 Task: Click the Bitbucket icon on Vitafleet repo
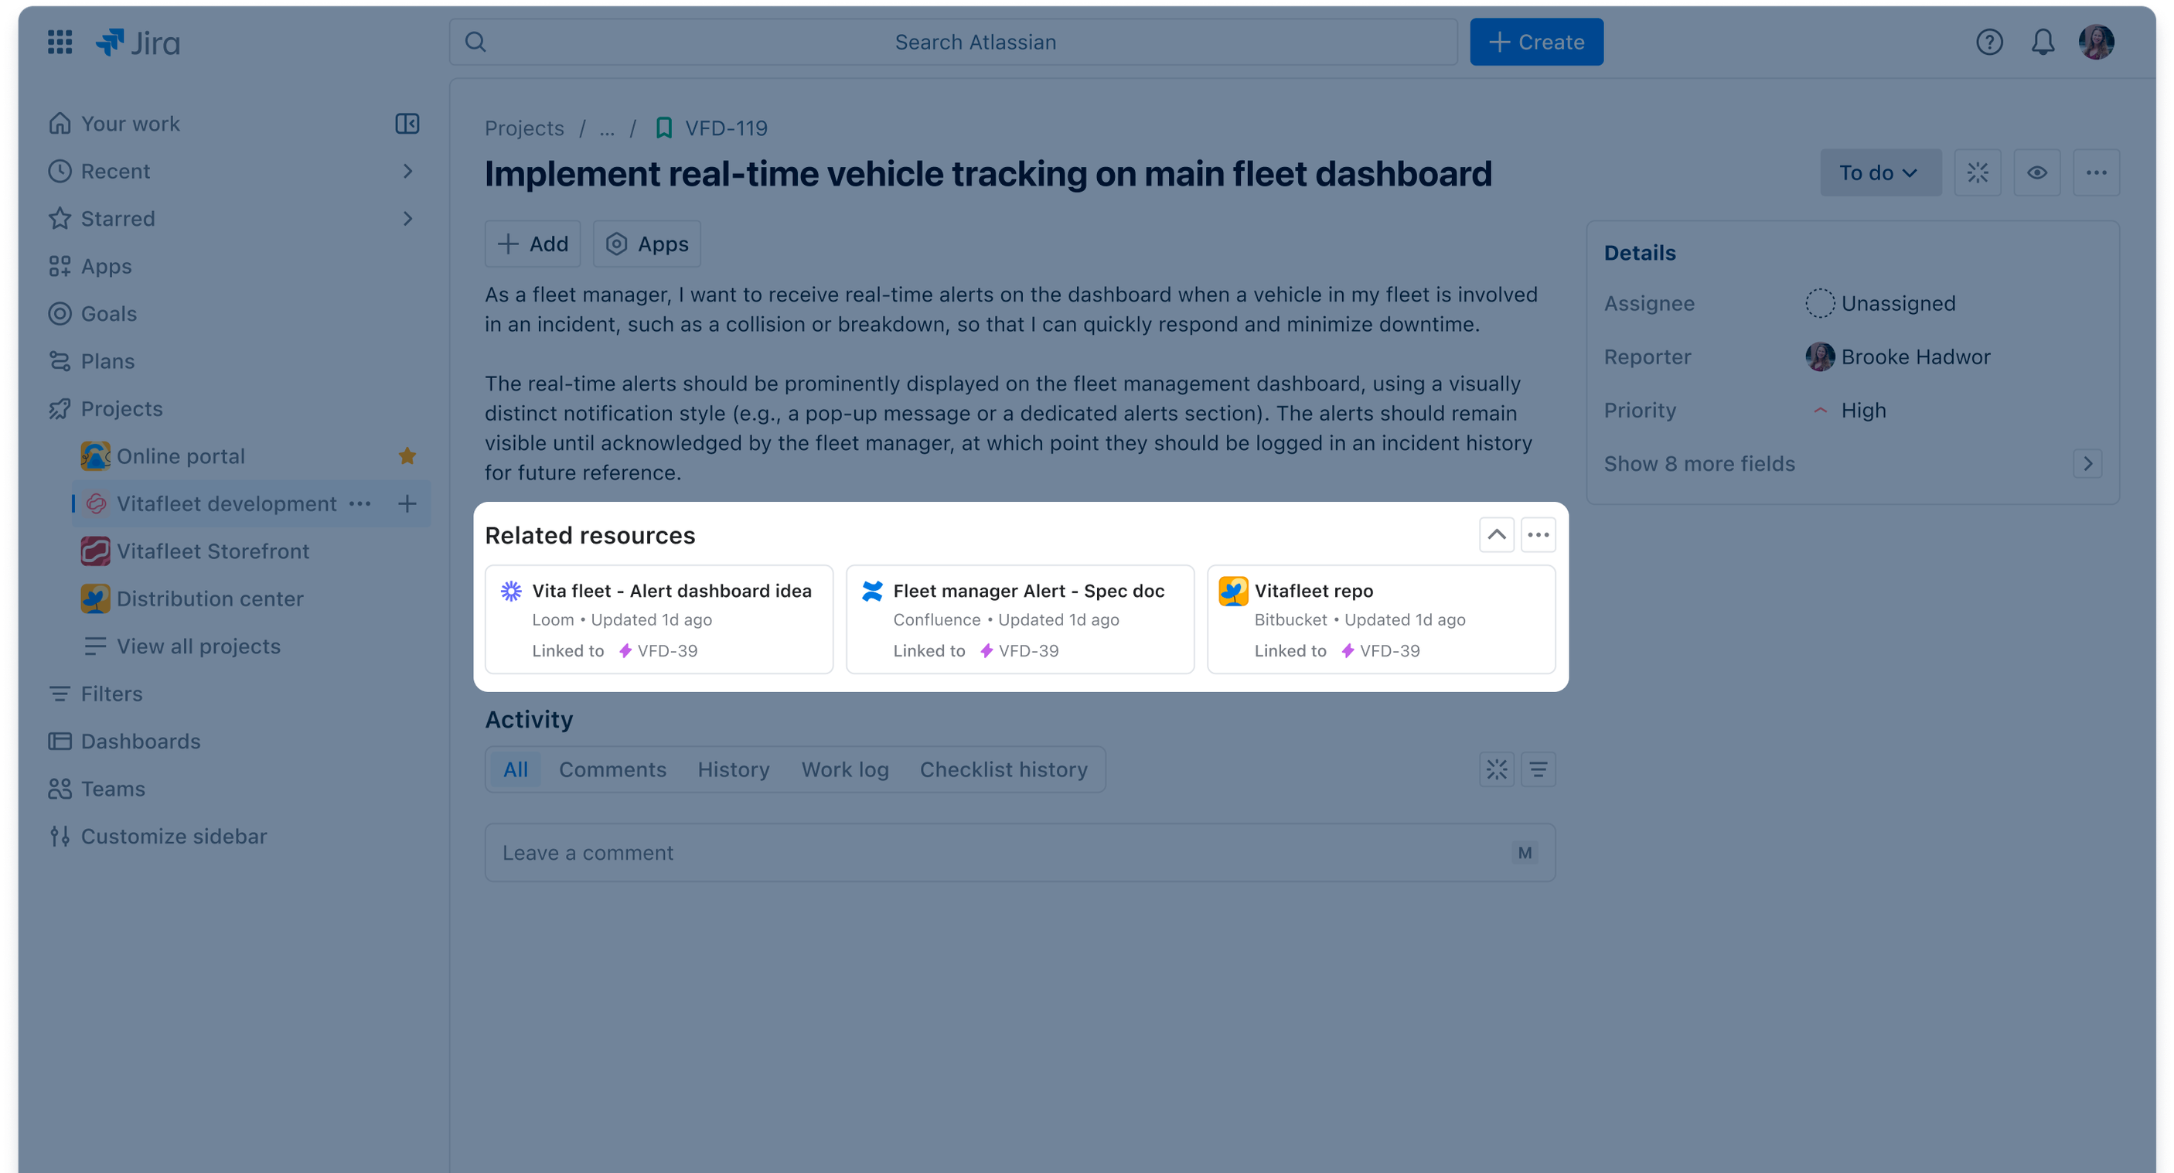1233,589
